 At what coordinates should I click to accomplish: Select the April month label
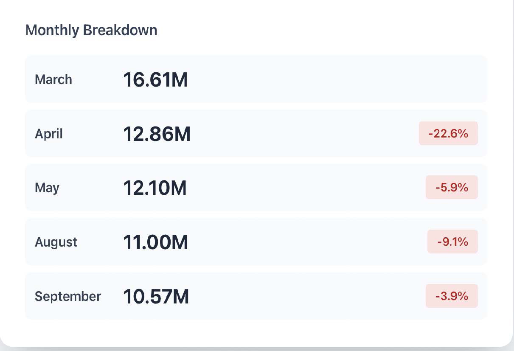click(x=49, y=134)
